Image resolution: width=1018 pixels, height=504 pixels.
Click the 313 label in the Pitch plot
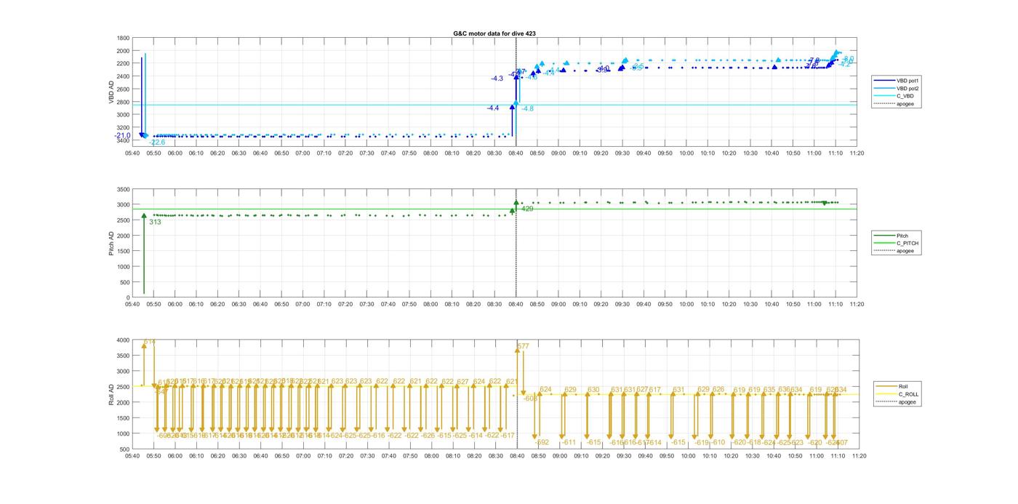pyautogui.click(x=155, y=222)
